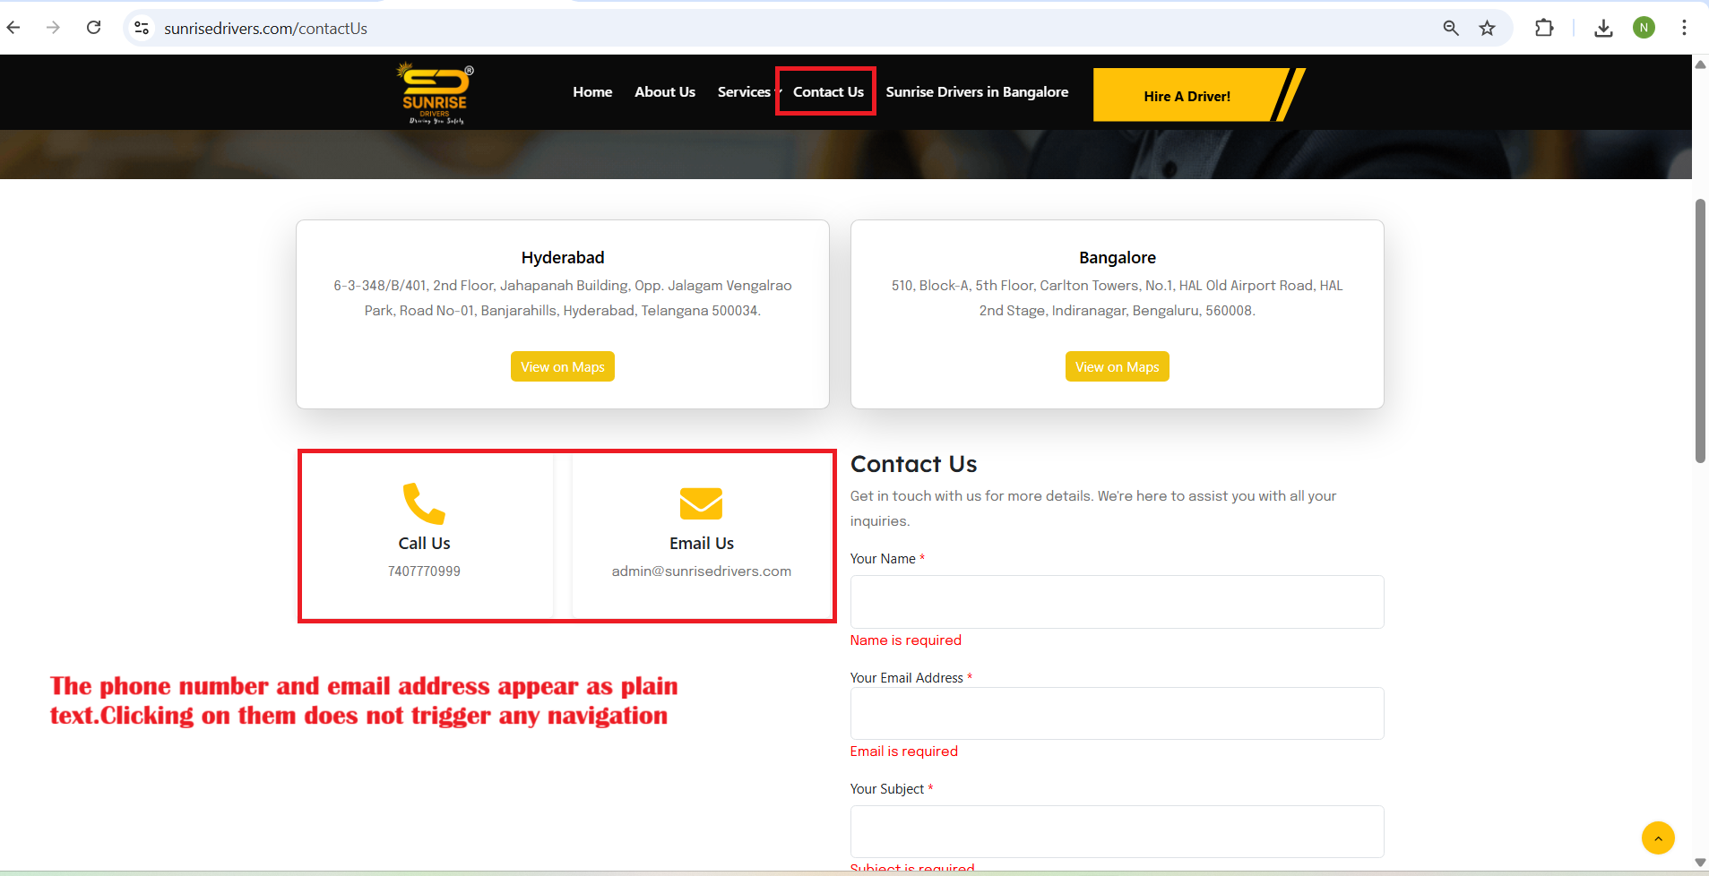Viewport: 1709px width, 876px height.
Task: Click the browser back arrow
Action: [x=13, y=28]
